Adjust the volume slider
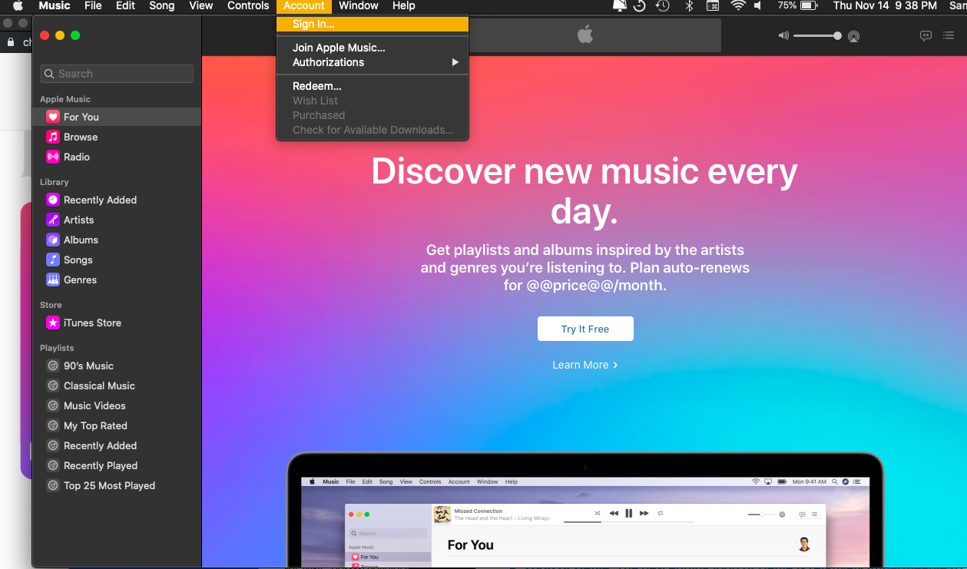The width and height of the screenshot is (967, 569). pyautogui.click(x=817, y=36)
